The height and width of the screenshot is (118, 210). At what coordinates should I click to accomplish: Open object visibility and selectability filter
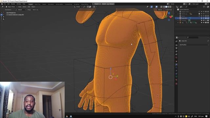(x=148, y=7)
